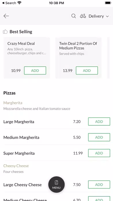Add Large Margherita to basket
Image resolution: width=113 pixels, height=201 pixels.
point(99,121)
